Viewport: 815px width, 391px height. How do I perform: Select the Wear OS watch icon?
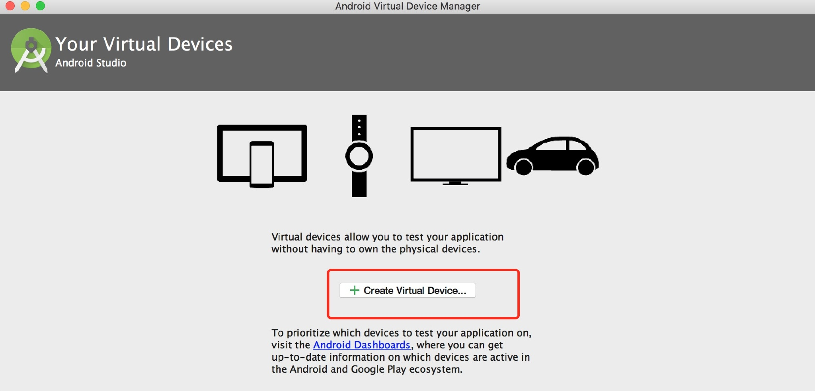[359, 156]
